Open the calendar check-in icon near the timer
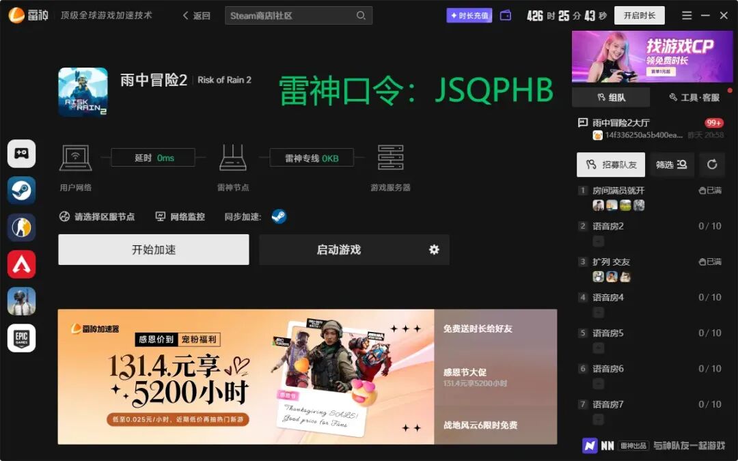This screenshot has width=738, height=461. pos(506,14)
